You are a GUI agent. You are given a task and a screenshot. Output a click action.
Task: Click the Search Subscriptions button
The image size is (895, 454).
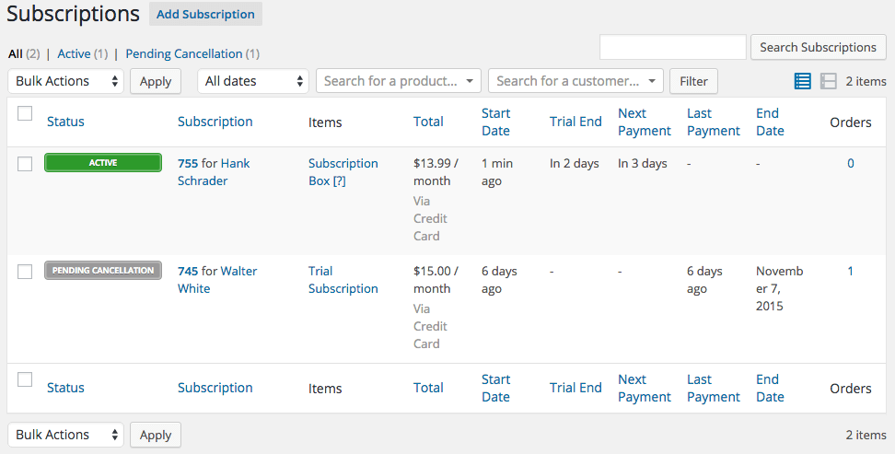tap(818, 47)
